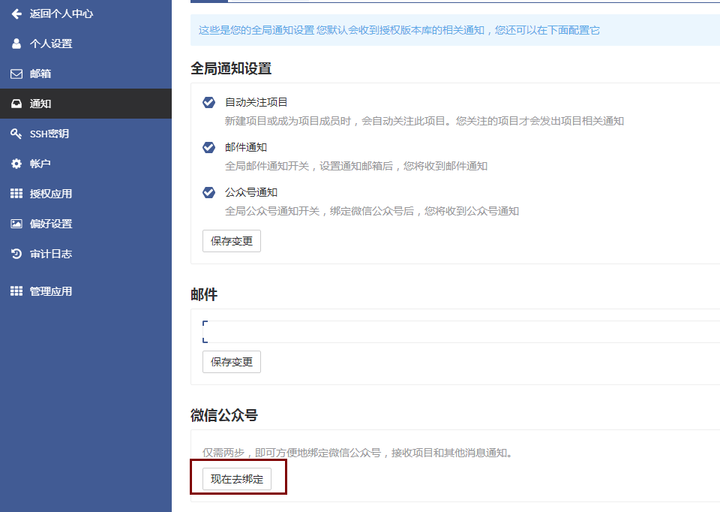Uncheck the 自动关注项目 checkbox

click(209, 102)
